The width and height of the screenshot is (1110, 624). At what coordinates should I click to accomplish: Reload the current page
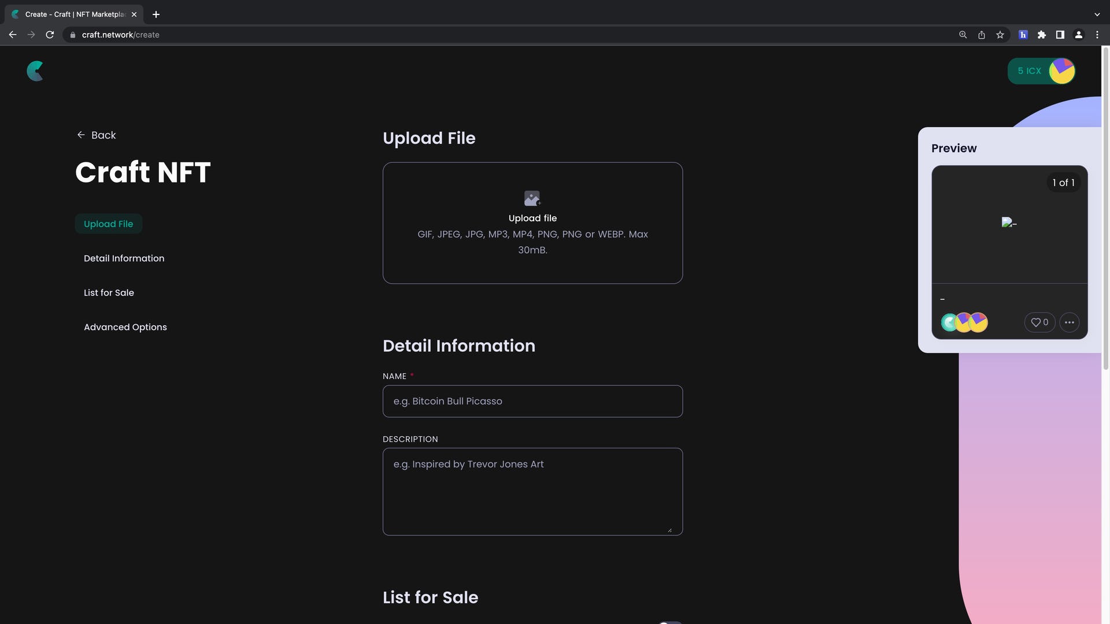coord(50,35)
